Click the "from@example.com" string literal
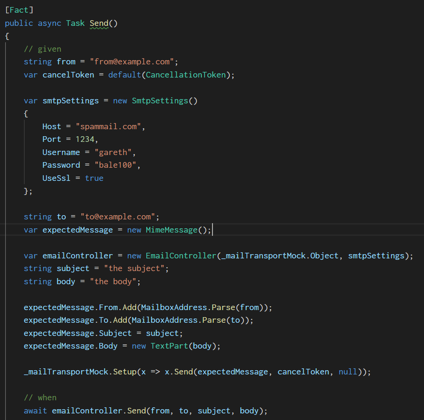Image resolution: width=424 pixels, height=420 pixels. (x=132, y=62)
